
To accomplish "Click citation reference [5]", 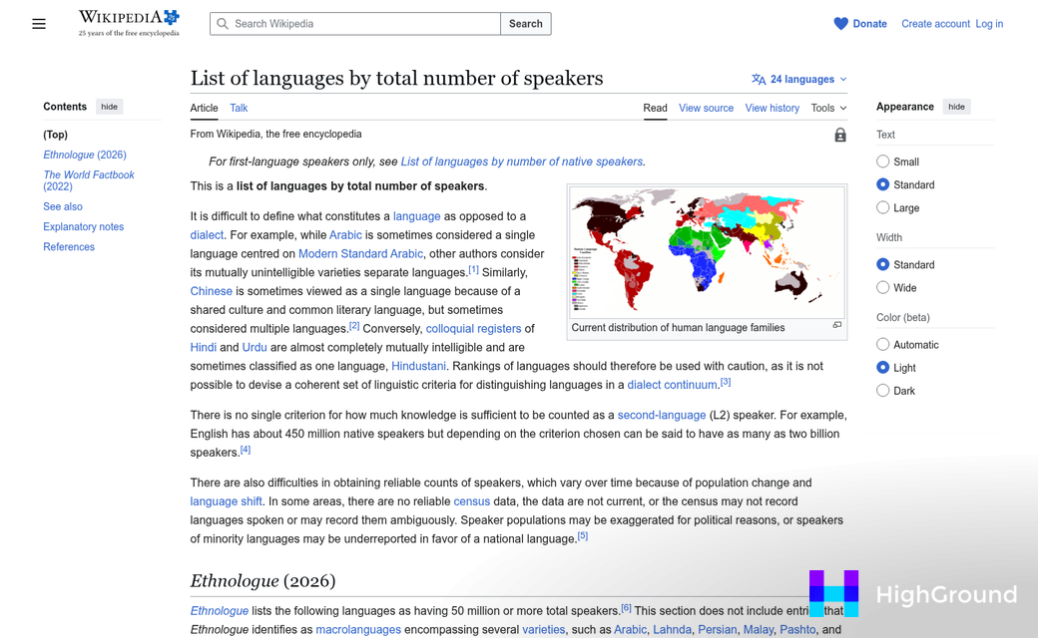I will point(583,536).
